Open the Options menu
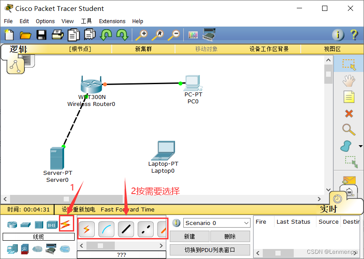364x259 pixels. pos(45,21)
